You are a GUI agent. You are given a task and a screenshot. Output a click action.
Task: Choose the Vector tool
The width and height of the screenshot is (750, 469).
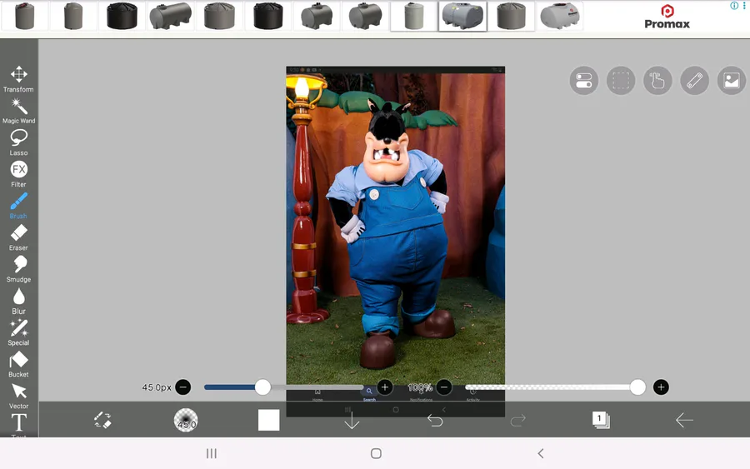tap(18, 396)
